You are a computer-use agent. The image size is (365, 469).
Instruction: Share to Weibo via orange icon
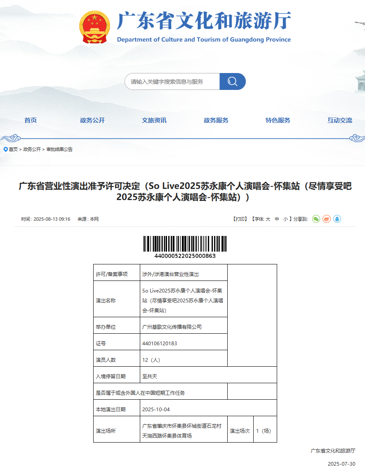tap(326, 219)
